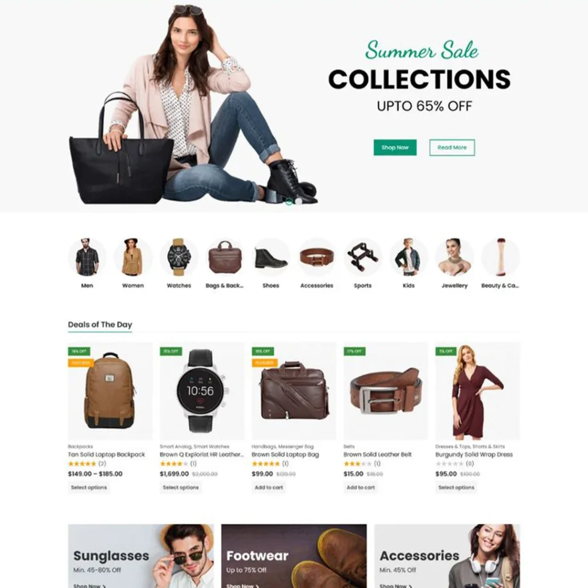Click the Read More outlined button
Viewport: 588px width, 588px height.
[452, 148]
